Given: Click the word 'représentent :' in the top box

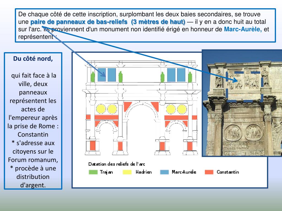Looking at the screenshot, I should click(37, 37).
